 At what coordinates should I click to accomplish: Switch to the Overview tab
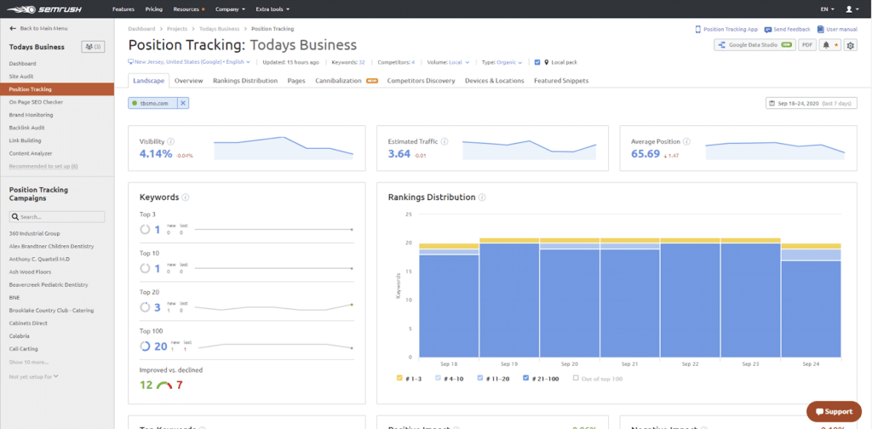188,81
